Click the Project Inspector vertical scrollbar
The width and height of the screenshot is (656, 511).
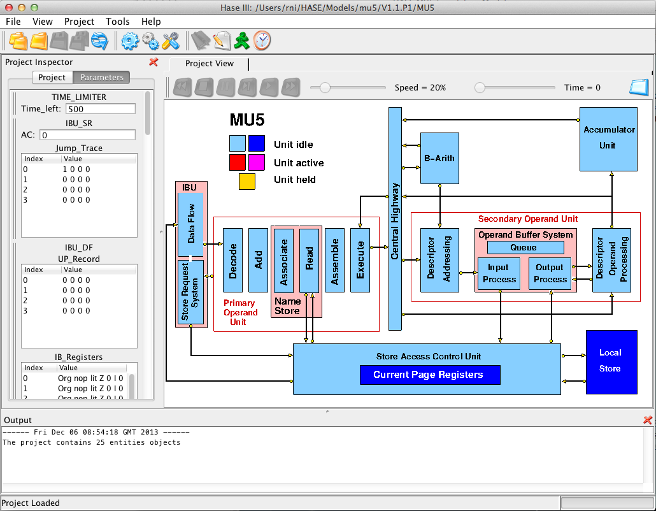pyautogui.click(x=148, y=113)
